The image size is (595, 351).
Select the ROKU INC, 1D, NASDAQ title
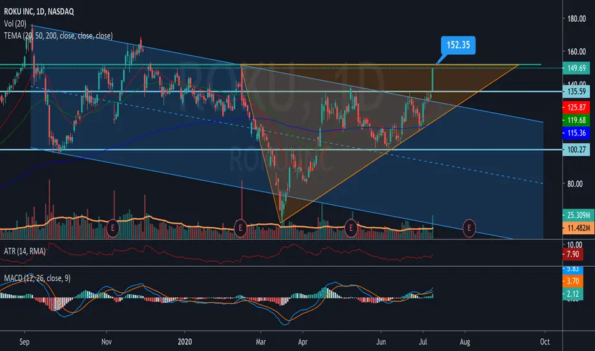39,11
